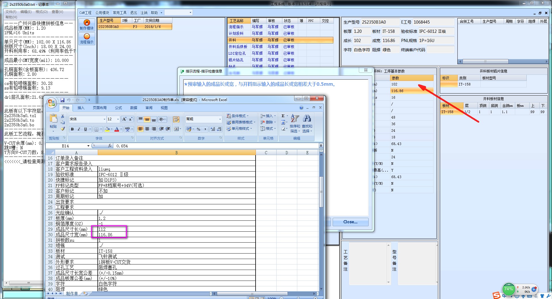Select the 开料 process row
552x299 pixels.
[x=280, y=40]
